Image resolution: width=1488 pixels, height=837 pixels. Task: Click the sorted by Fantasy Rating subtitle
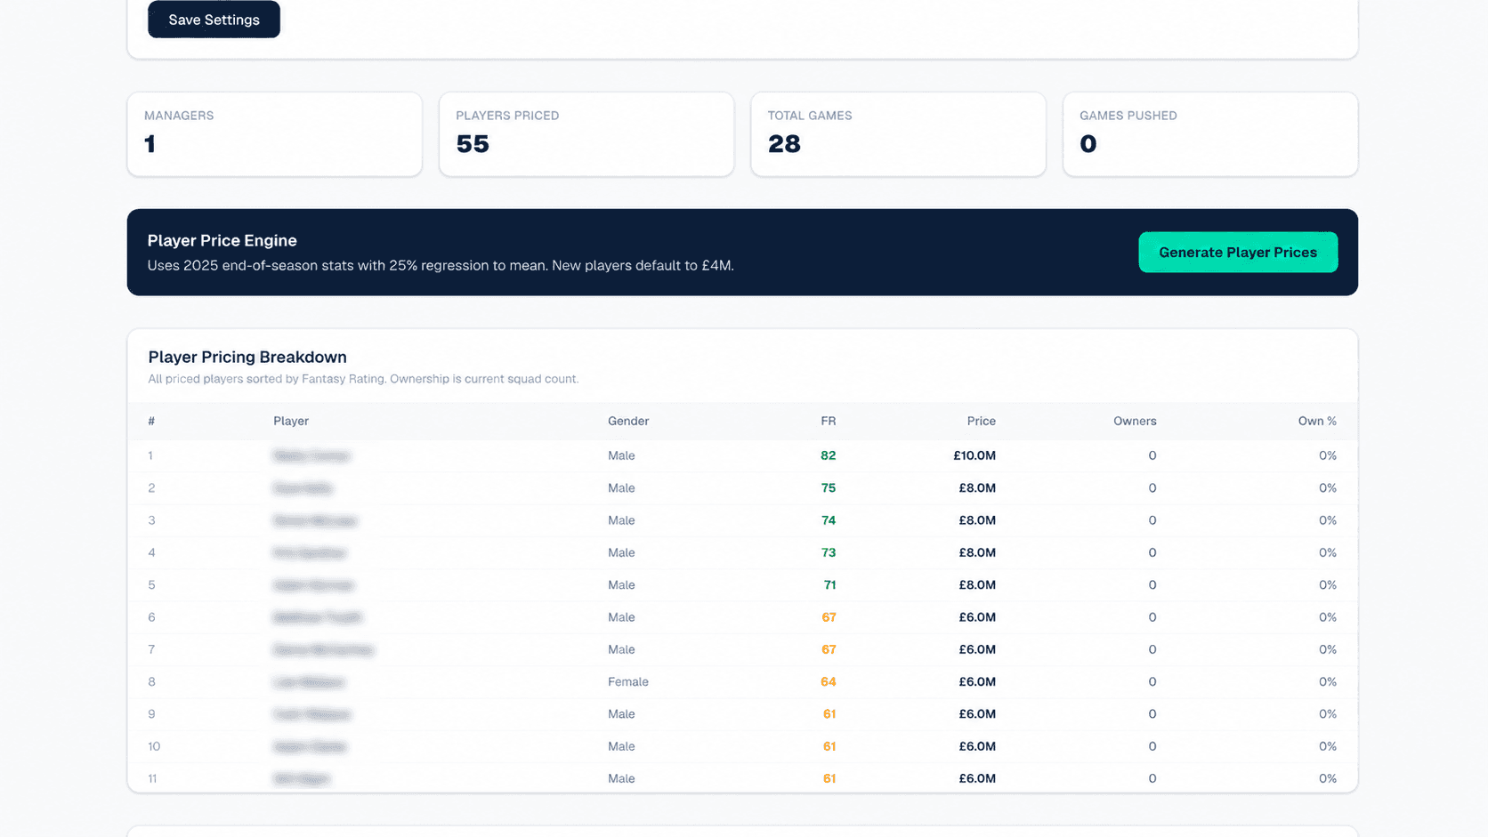pyautogui.click(x=363, y=379)
